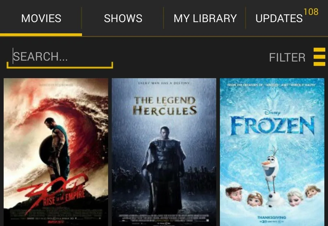Image resolution: width=328 pixels, height=226 pixels.
Task: Click The Legend of Hercules title text
Action: click(x=165, y=106)
